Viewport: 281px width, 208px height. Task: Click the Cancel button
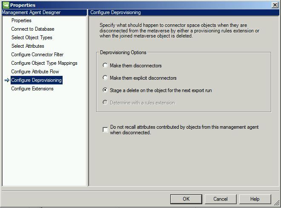[x=221, y=199]
